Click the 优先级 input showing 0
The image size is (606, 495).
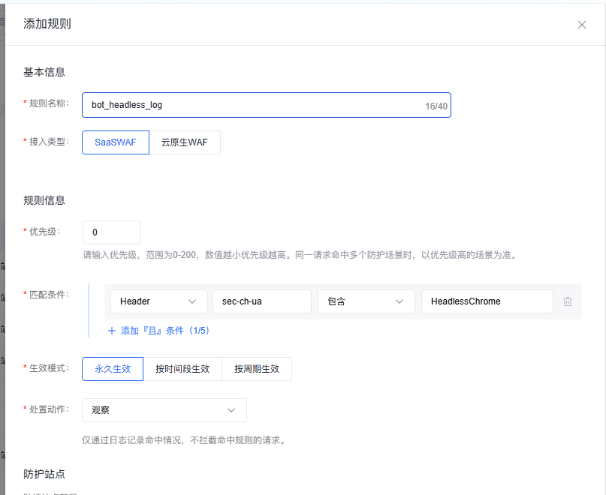click(112, 232)
